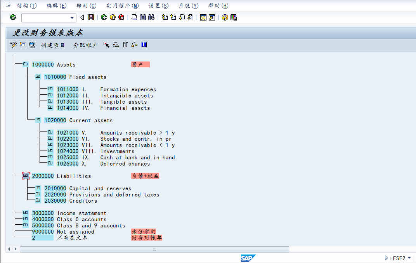Expand the 1012000 Intangible assets node
The height and width of the screenshot is (263, 416).
point(50,95)
